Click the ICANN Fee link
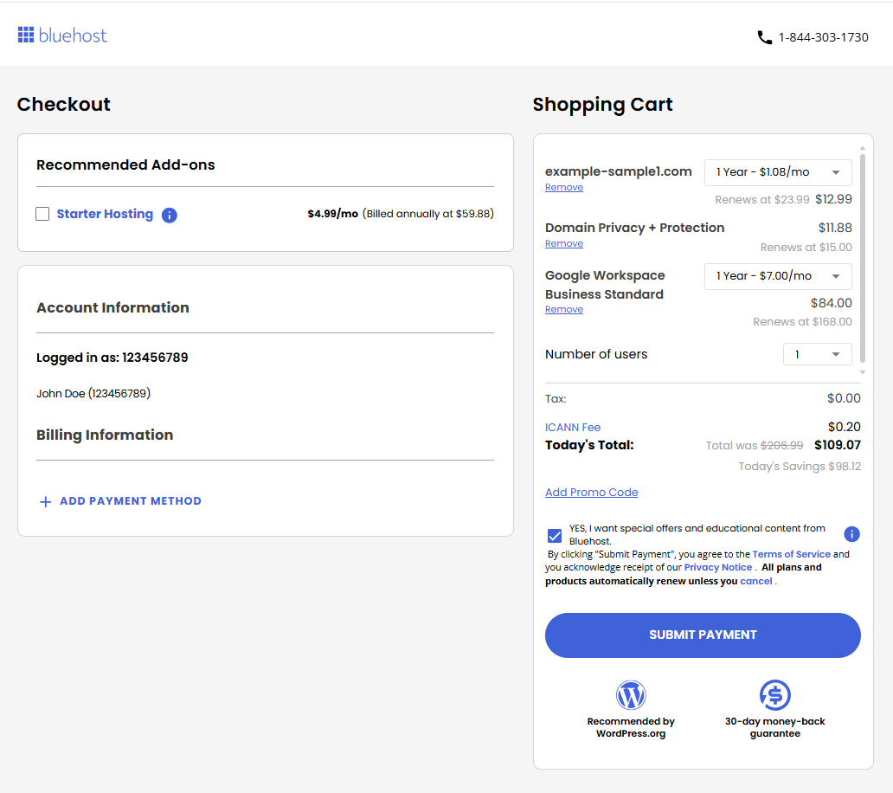 [572, 428]
